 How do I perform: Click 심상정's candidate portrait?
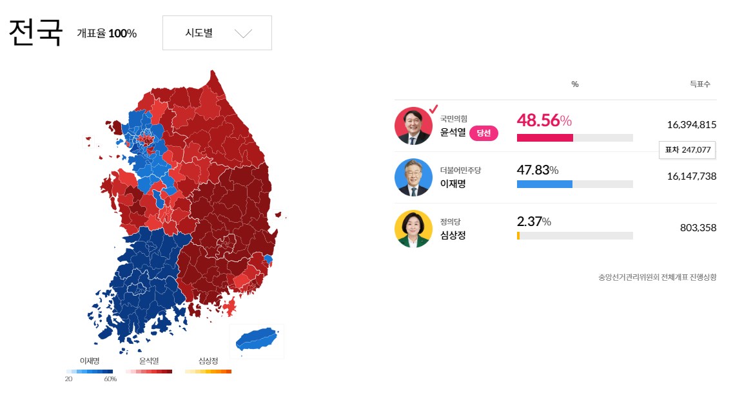point(413,229)
